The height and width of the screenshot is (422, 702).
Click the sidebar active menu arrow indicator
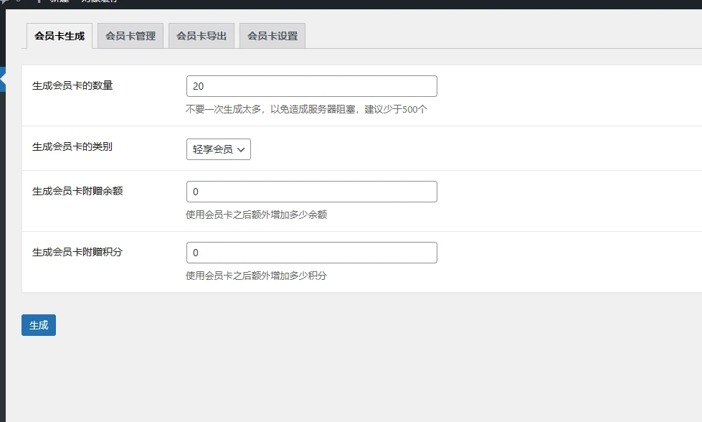(x=3, y=79)
